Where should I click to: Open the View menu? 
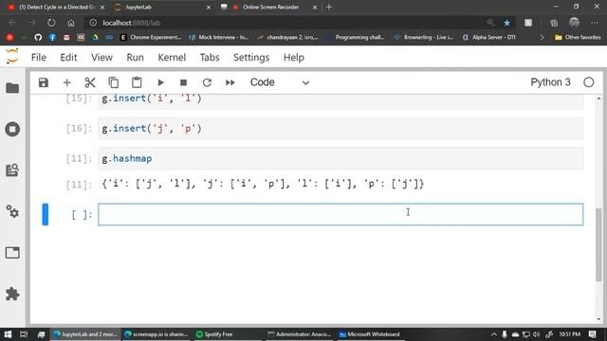(101, 57)
